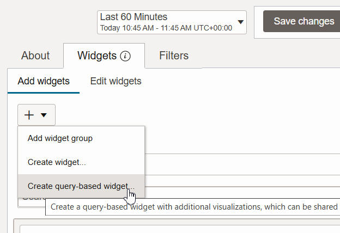
Task: Click the time range dropdown arrow
Action: coord(240,22)
